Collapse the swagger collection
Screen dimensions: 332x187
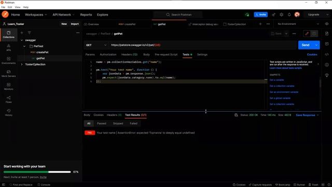click(x=22, y=40)
